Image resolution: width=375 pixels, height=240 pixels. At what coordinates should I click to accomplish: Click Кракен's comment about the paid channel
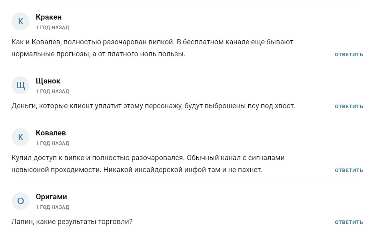(152, 48)
